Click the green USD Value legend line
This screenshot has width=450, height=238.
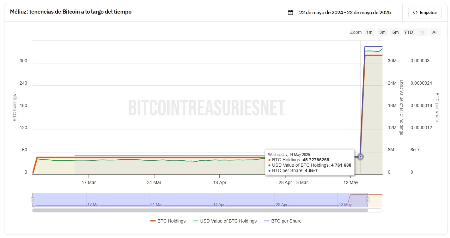[196, 221]
